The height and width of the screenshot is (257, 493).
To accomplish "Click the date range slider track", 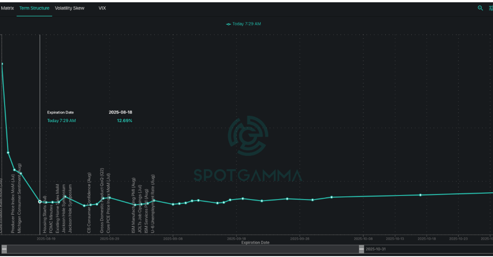I will 183,249.
